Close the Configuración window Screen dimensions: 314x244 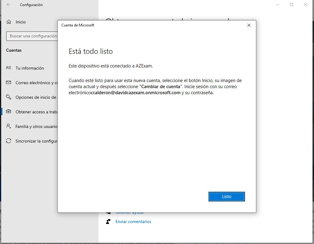click(x=305, y=5)
